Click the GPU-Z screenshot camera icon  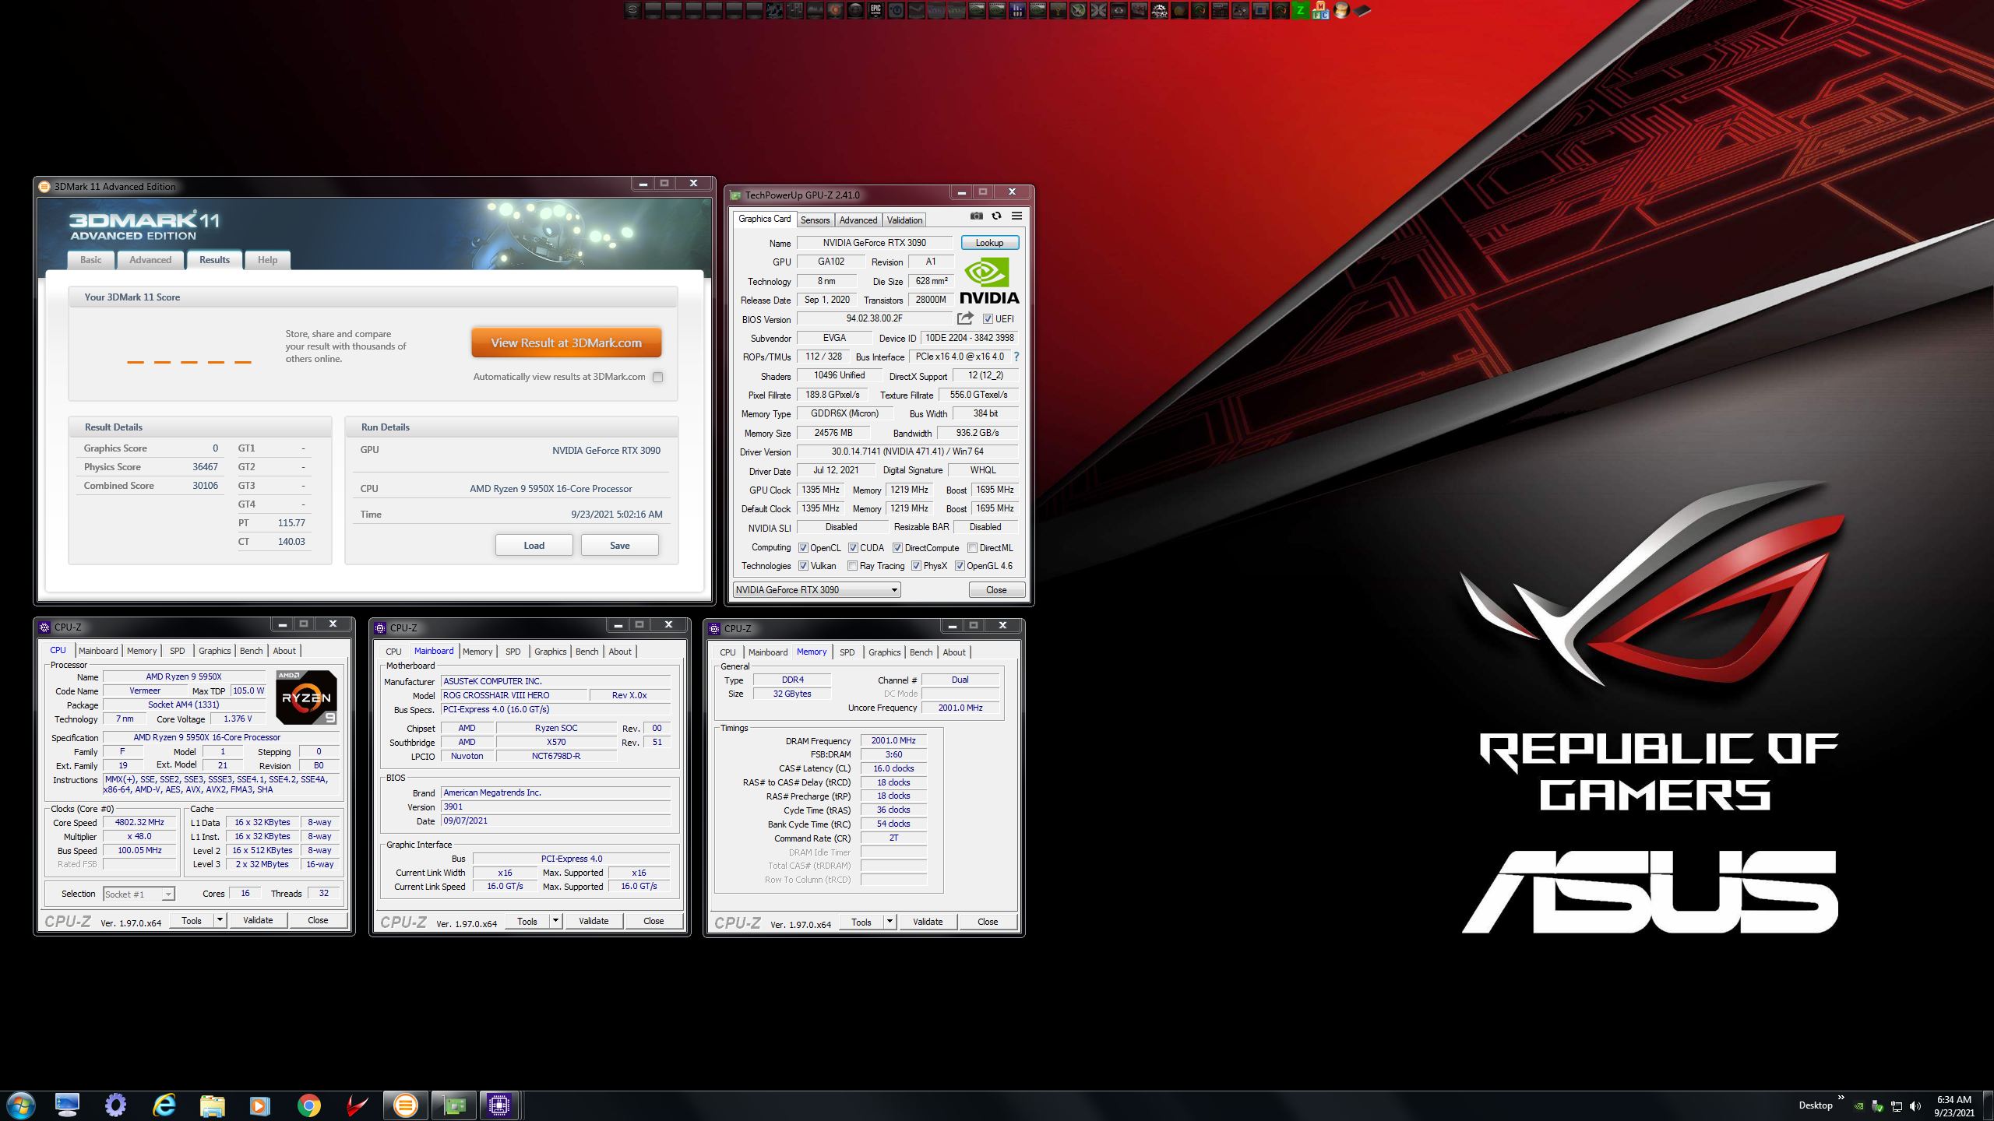(976, 216)
